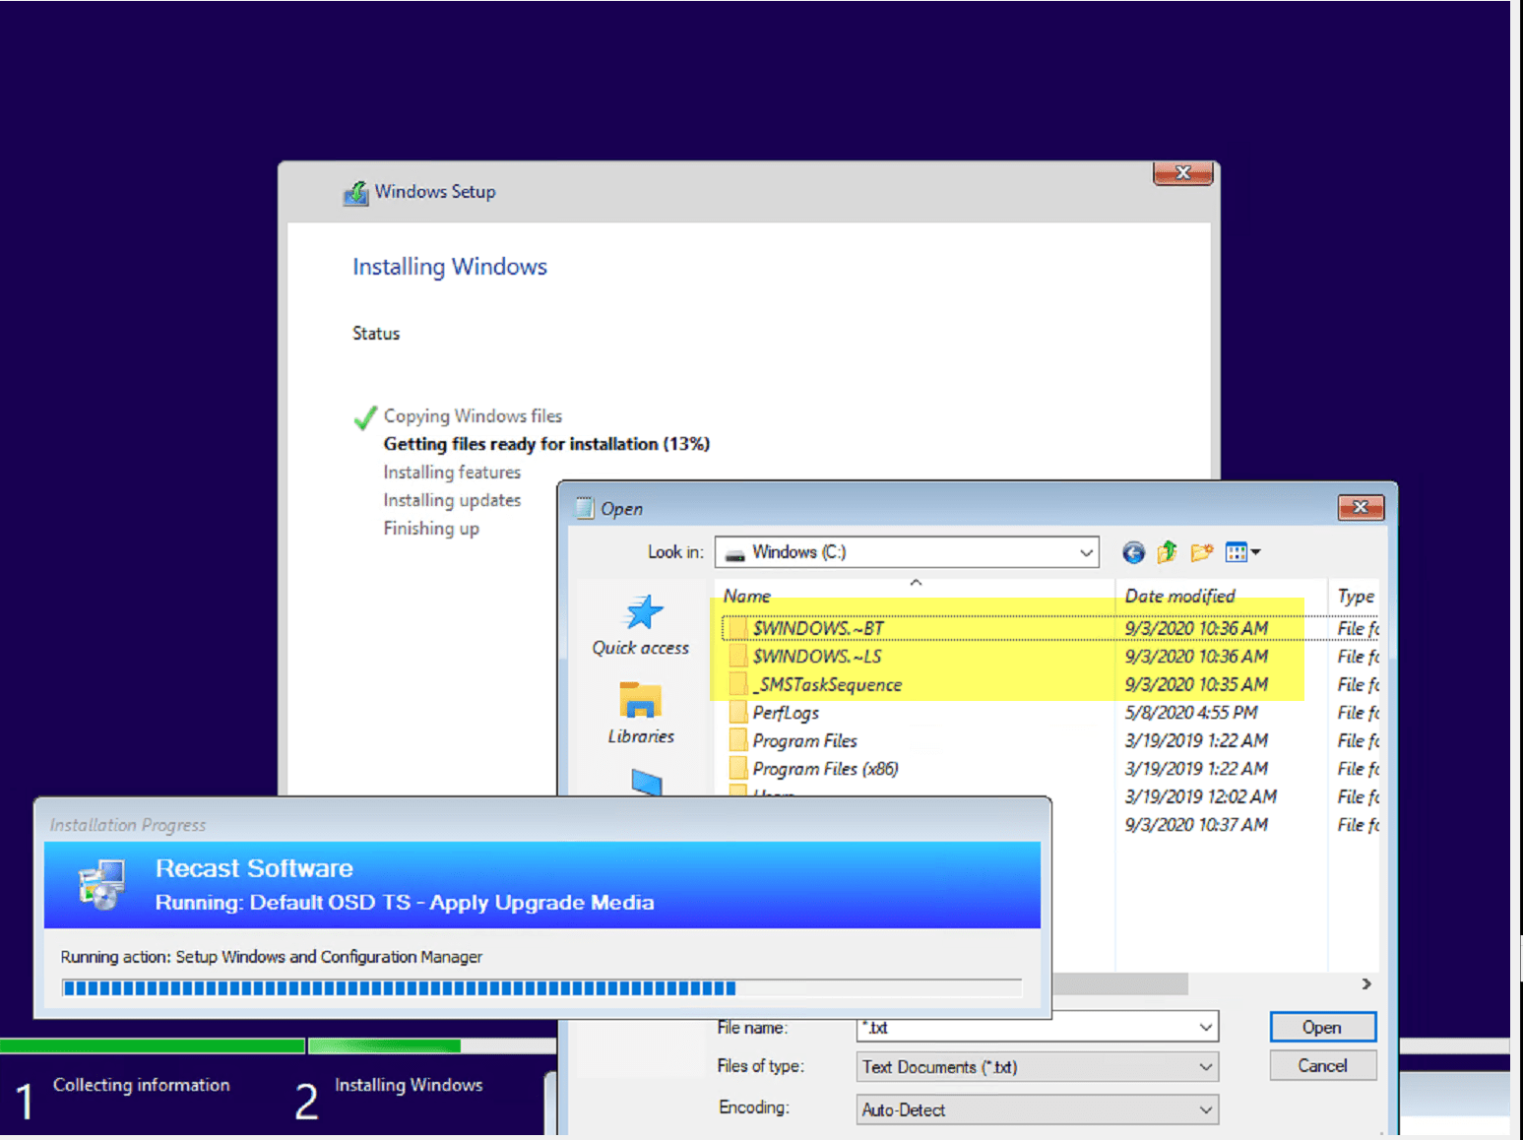Select the $WINDOWS.~BT folder
The width and height of the screenshot is (1523, 1140).
(x=818, y=628)
